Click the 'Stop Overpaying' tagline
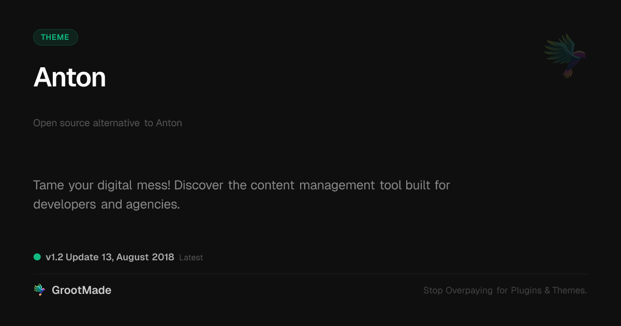The image size is (621, 326). point(457,291)
